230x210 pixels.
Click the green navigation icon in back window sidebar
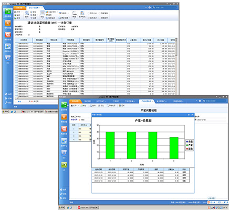point(8,12)
